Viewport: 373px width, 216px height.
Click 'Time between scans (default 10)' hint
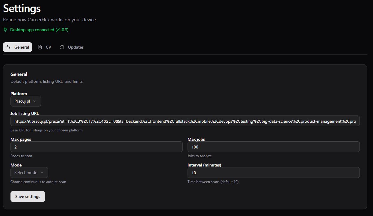click(213, 182)
